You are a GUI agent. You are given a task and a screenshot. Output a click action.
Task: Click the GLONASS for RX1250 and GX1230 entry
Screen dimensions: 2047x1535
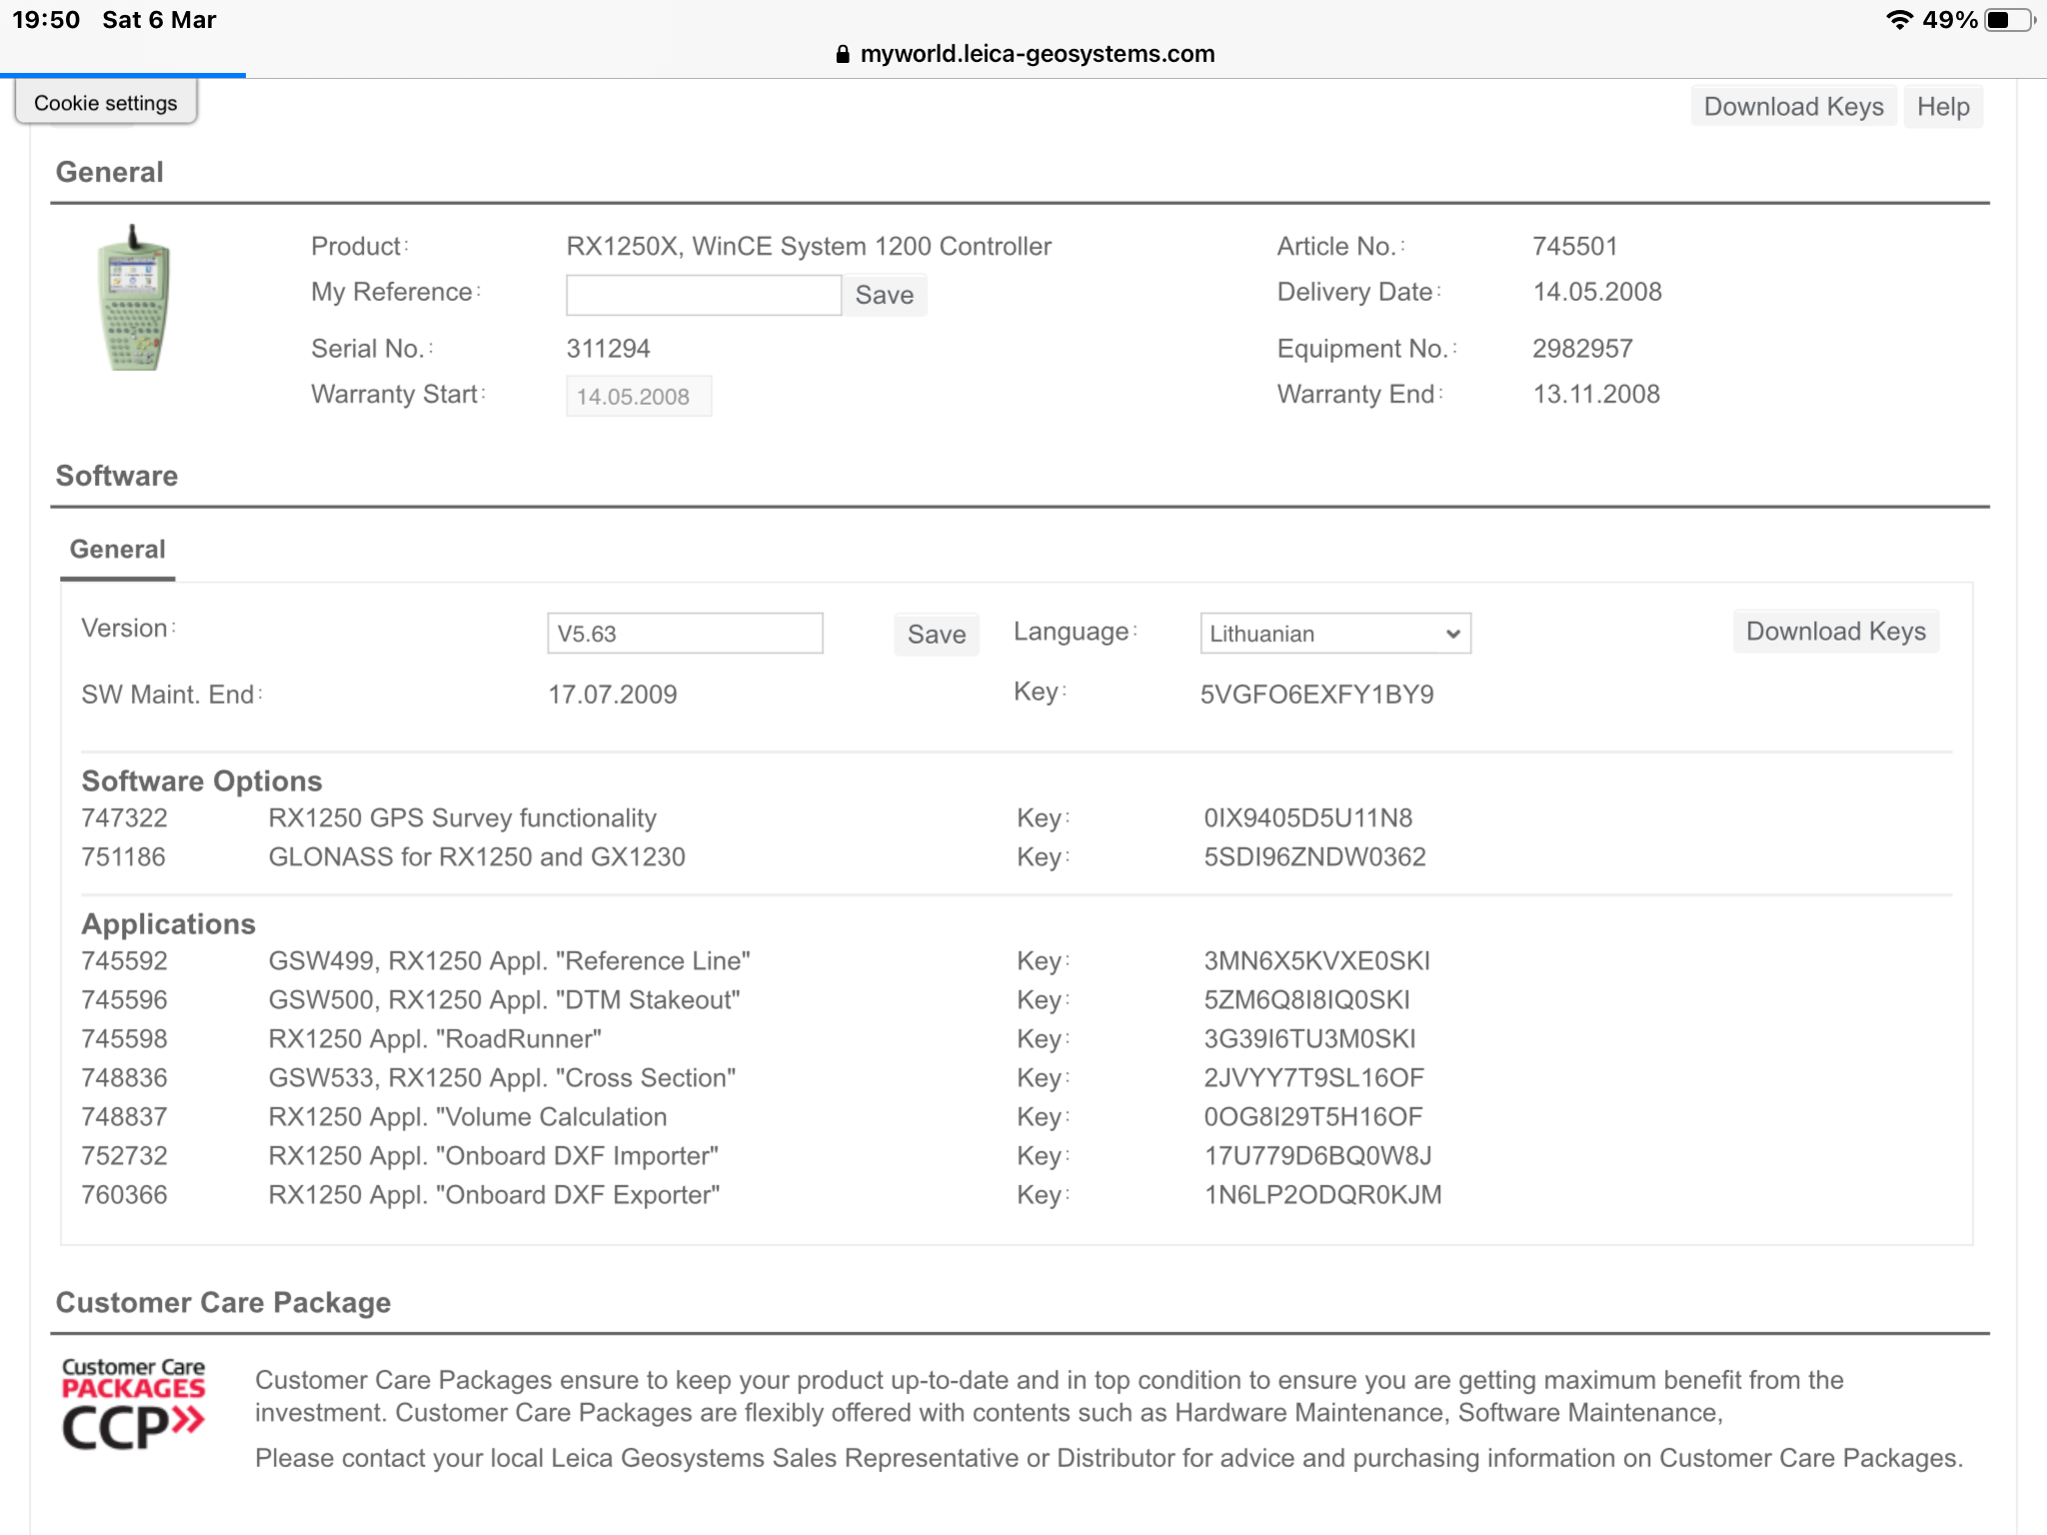click(x=477, y=857)
